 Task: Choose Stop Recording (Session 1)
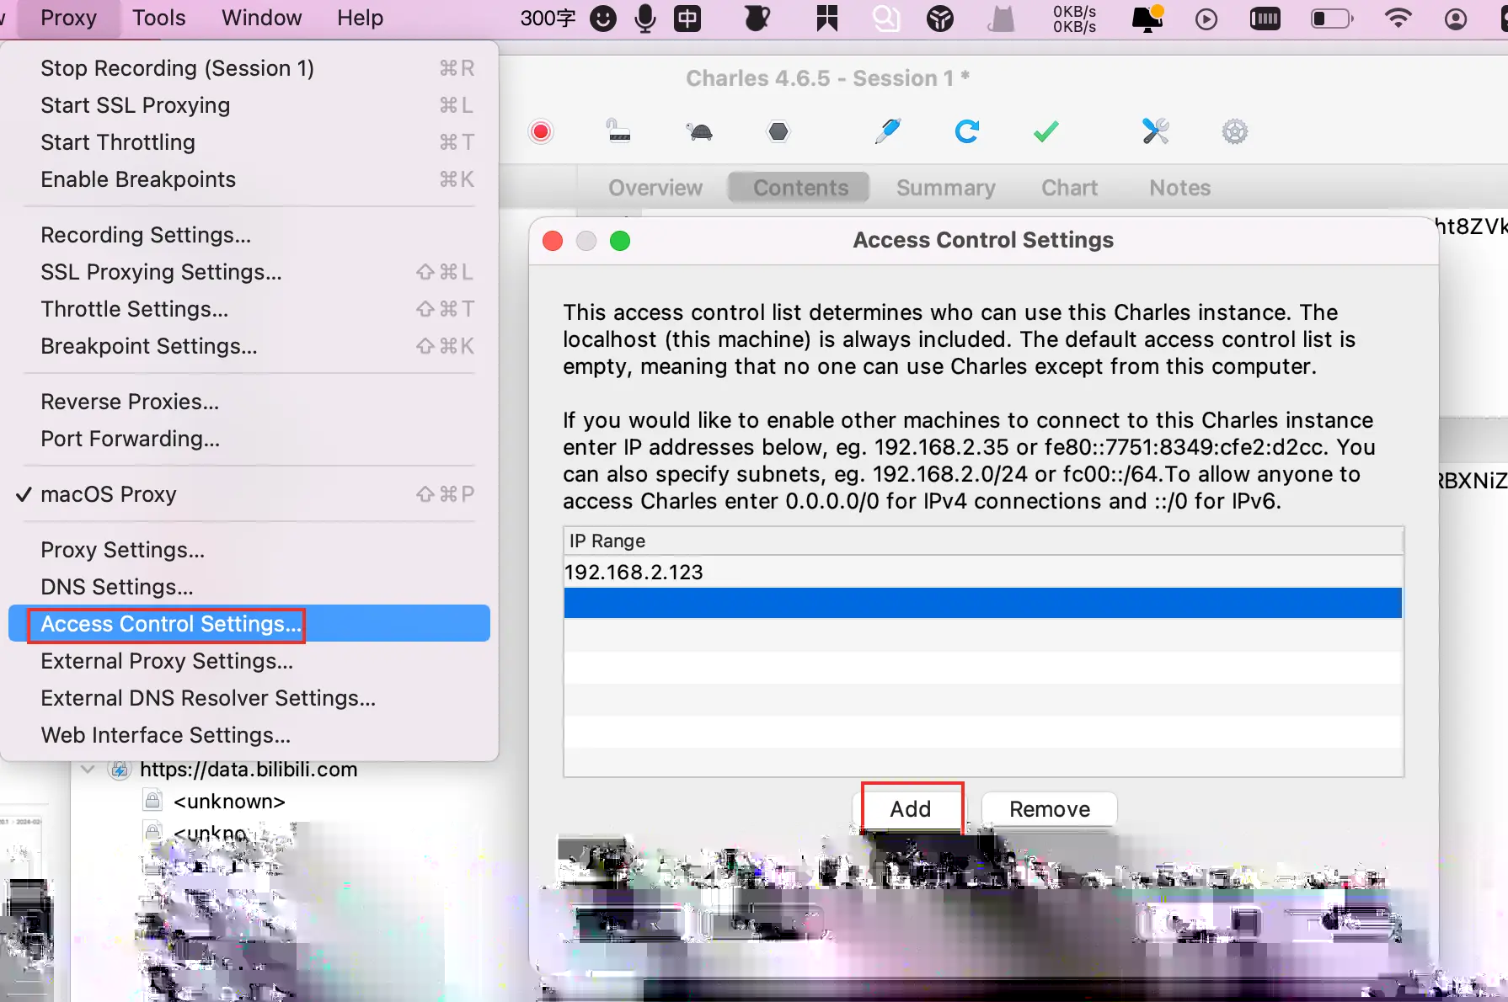tap(249, 68)
